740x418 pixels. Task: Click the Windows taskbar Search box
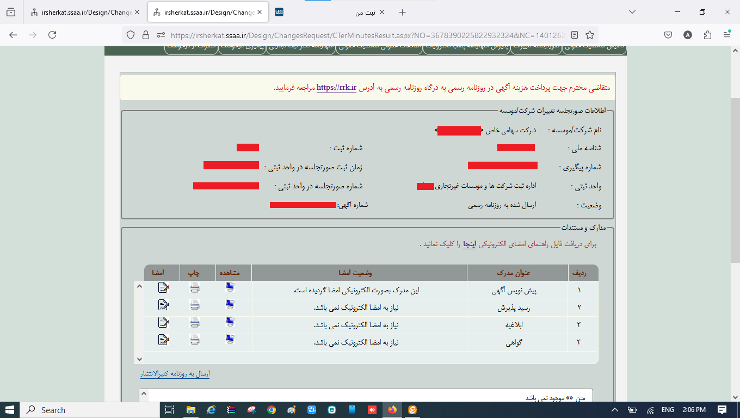pos(89,410)
